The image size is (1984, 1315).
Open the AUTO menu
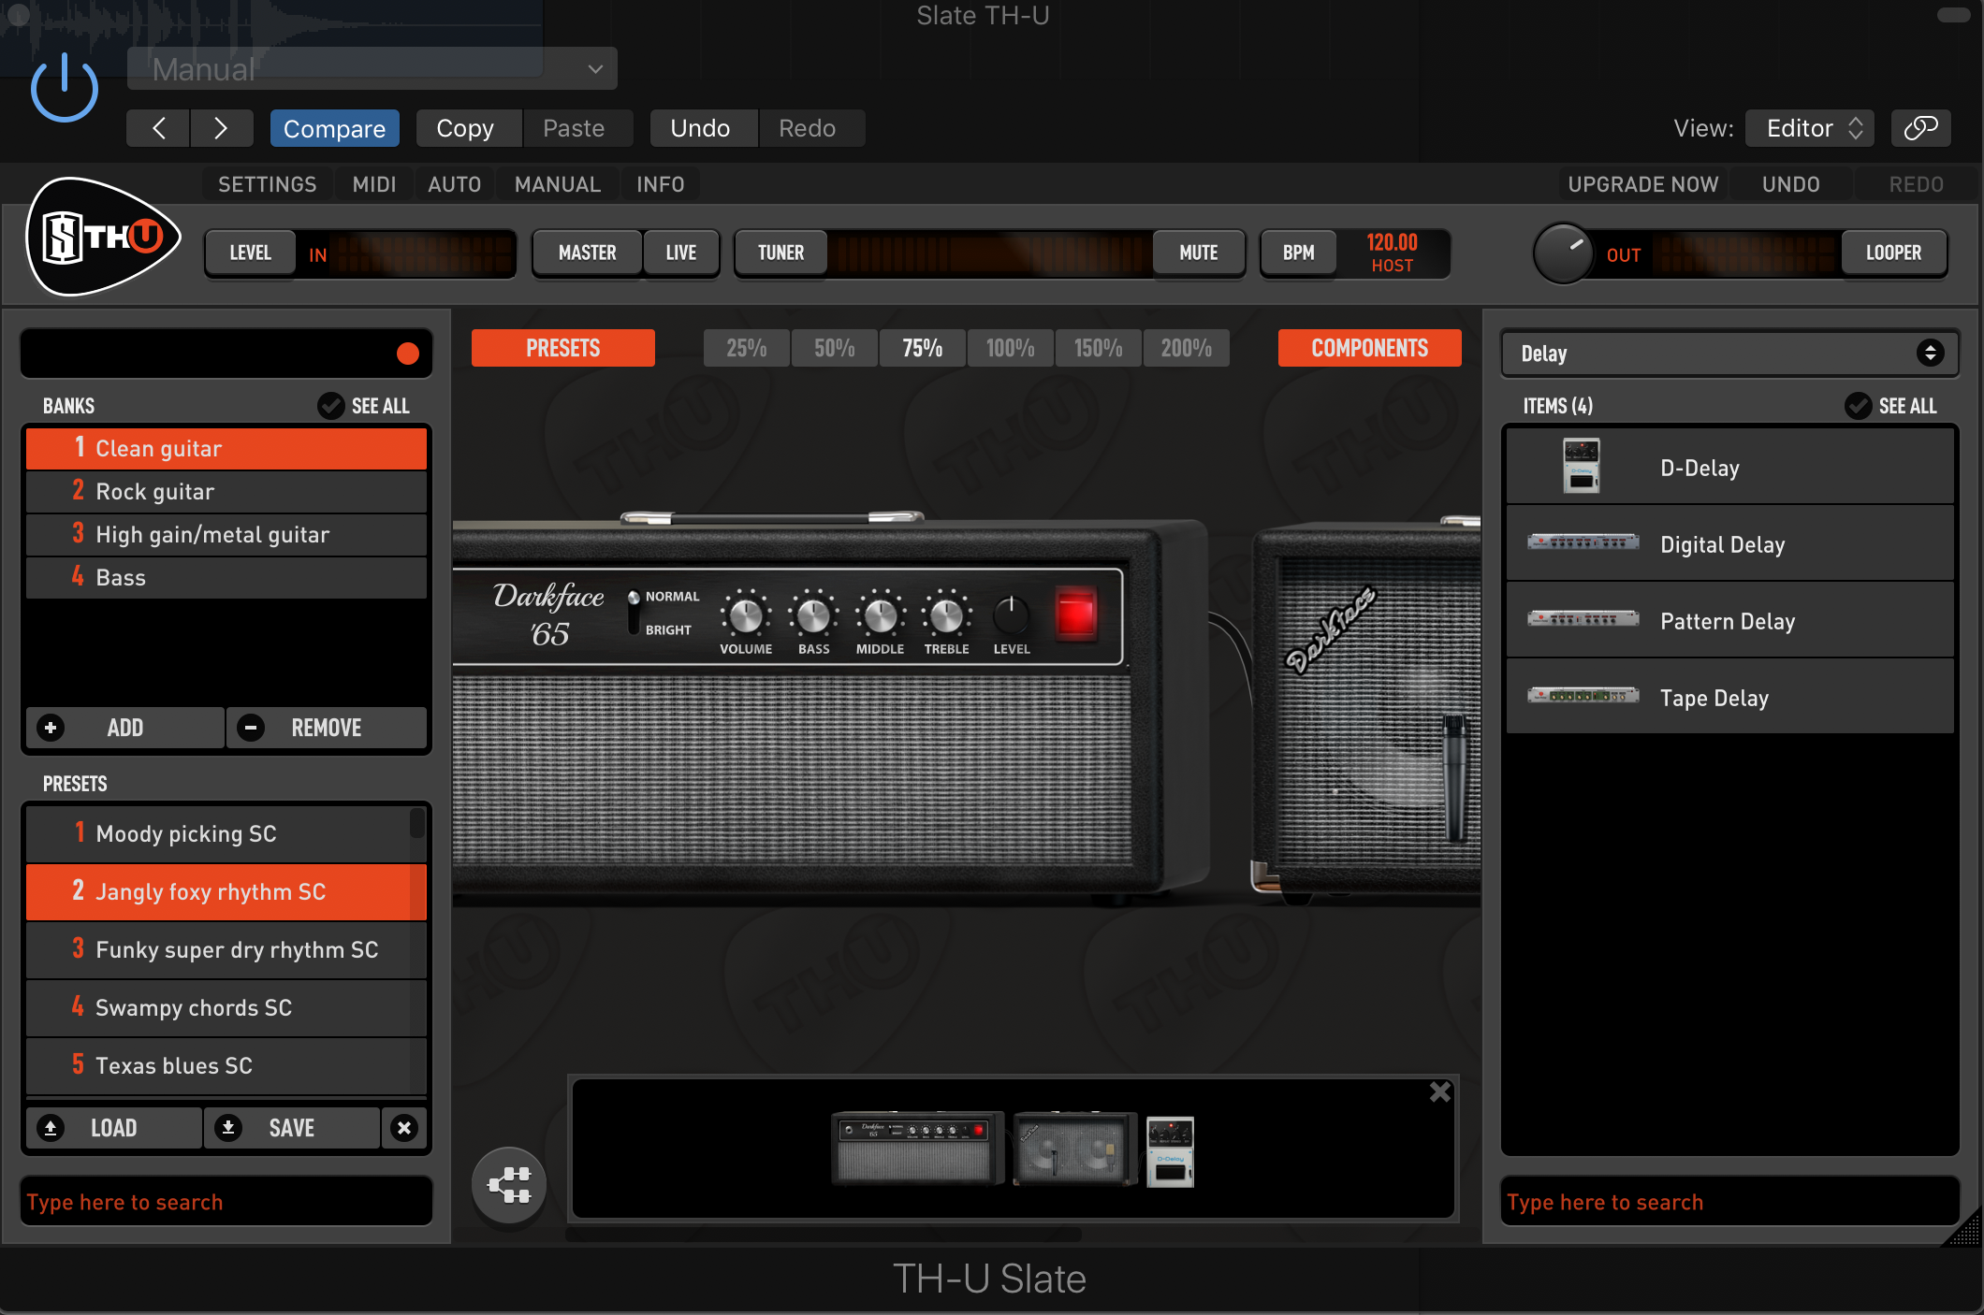coord(455,184)
